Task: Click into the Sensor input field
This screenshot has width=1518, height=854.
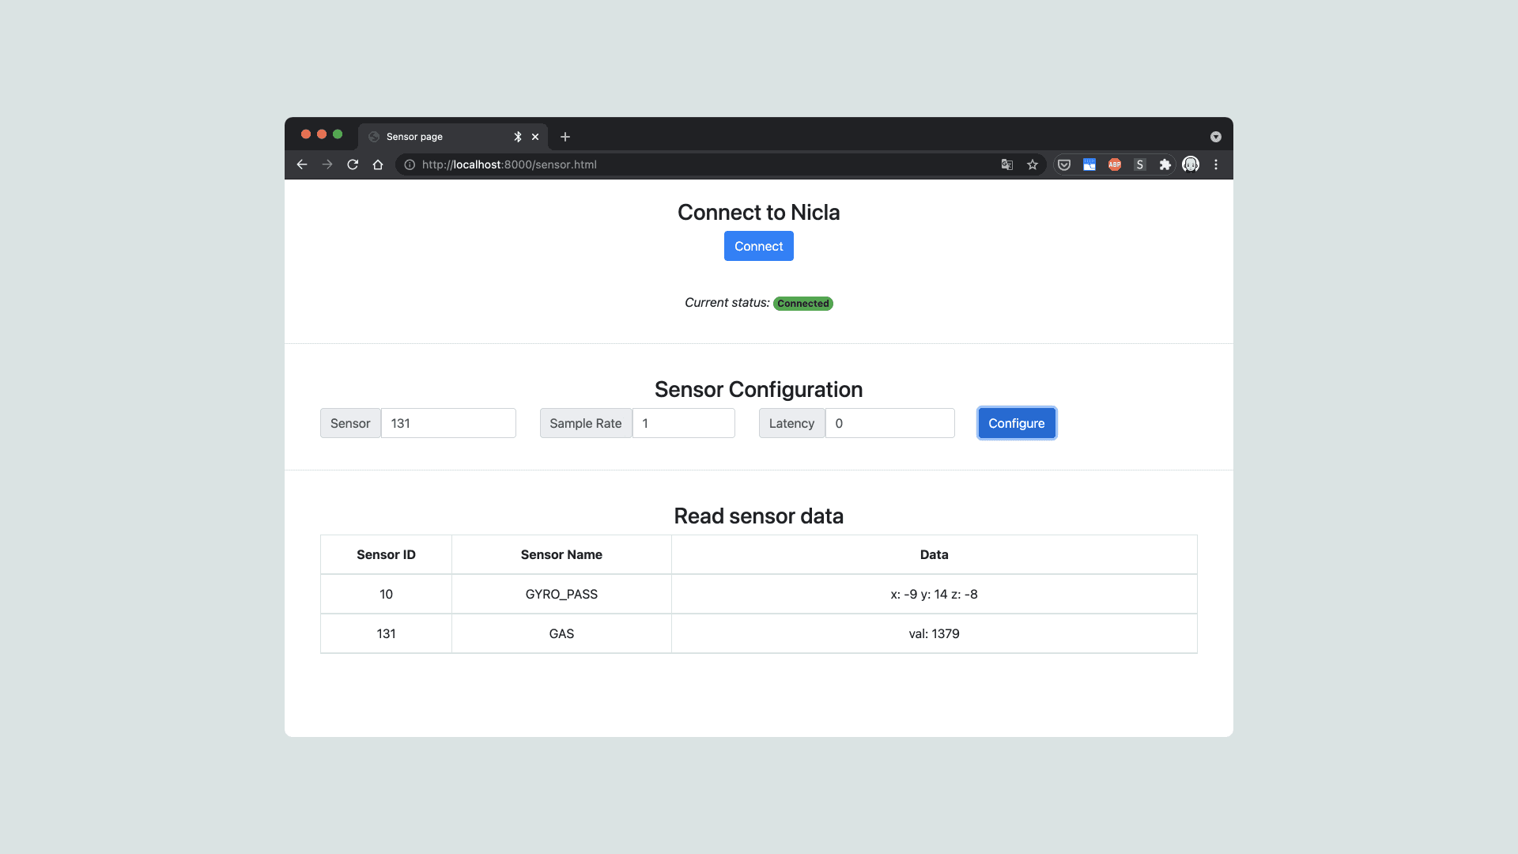Action: tap(448, 423)
